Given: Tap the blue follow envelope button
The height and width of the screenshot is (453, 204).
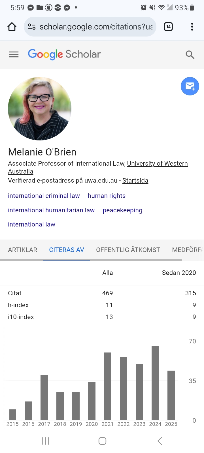Looking at the screenshot, I should 190,86.
